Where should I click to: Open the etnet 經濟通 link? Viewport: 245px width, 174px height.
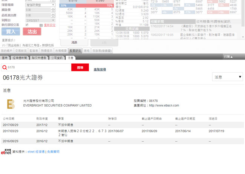point(36,152)
